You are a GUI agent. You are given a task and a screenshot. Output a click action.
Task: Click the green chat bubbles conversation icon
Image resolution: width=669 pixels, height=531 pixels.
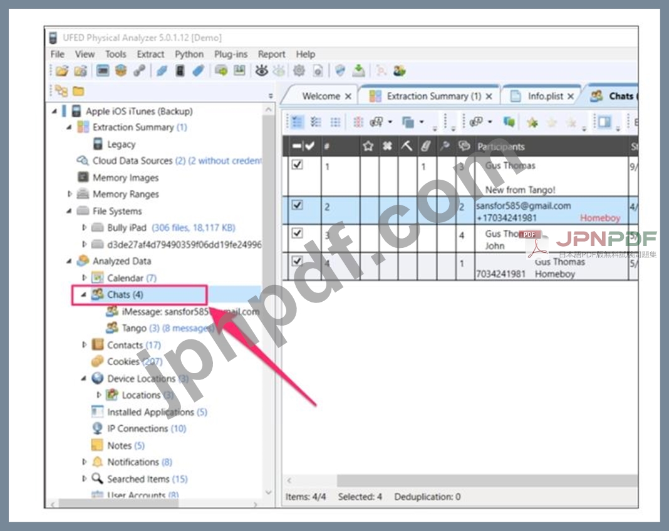pyautogui.click(x=509, y=122)
